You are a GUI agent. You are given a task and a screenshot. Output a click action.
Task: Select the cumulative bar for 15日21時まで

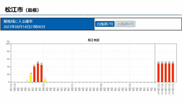click(x=158, y=73)
